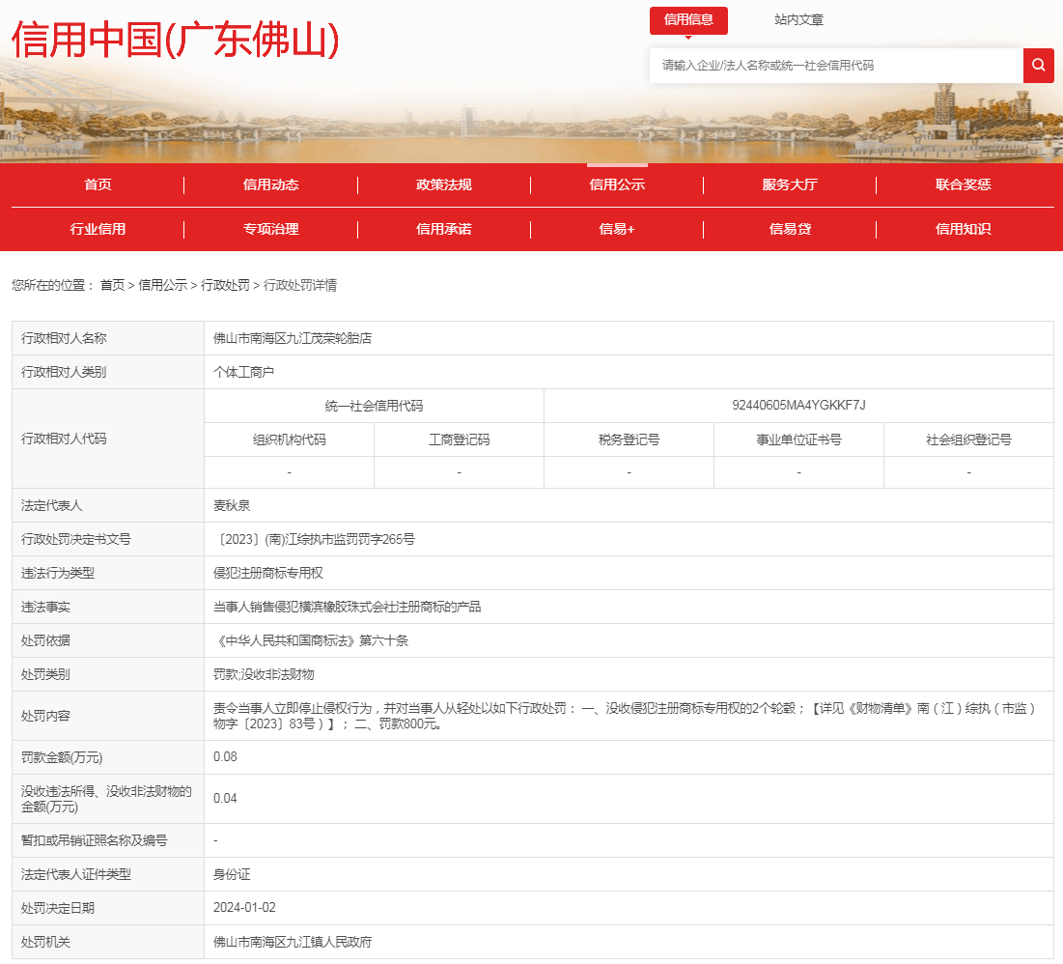This screenshot has width=1063, height=964.
Task: Click the 信用承诺 navigation item
Action: pyautogui.click(x=443, y=230)
